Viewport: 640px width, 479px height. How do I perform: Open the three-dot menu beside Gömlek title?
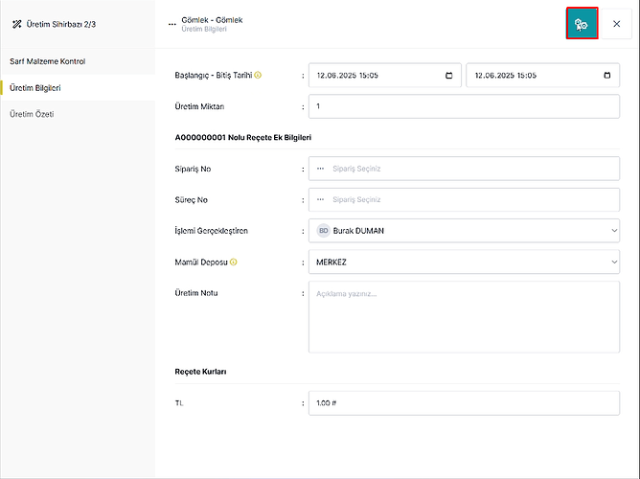click(171, 24)
